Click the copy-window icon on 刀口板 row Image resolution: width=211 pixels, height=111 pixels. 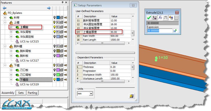point(62,70)
